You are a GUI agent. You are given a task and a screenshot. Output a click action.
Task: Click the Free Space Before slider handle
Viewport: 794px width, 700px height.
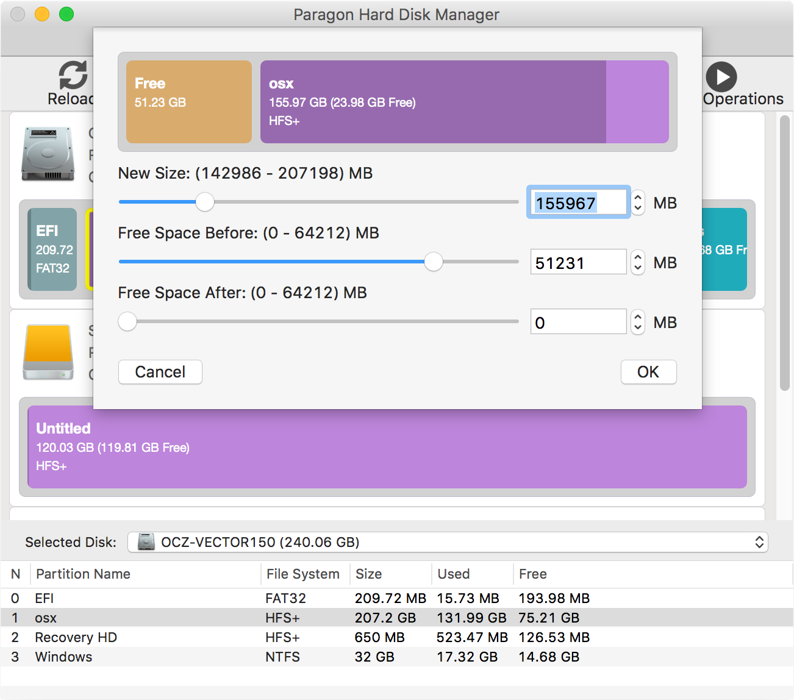(x=434, y=262)
